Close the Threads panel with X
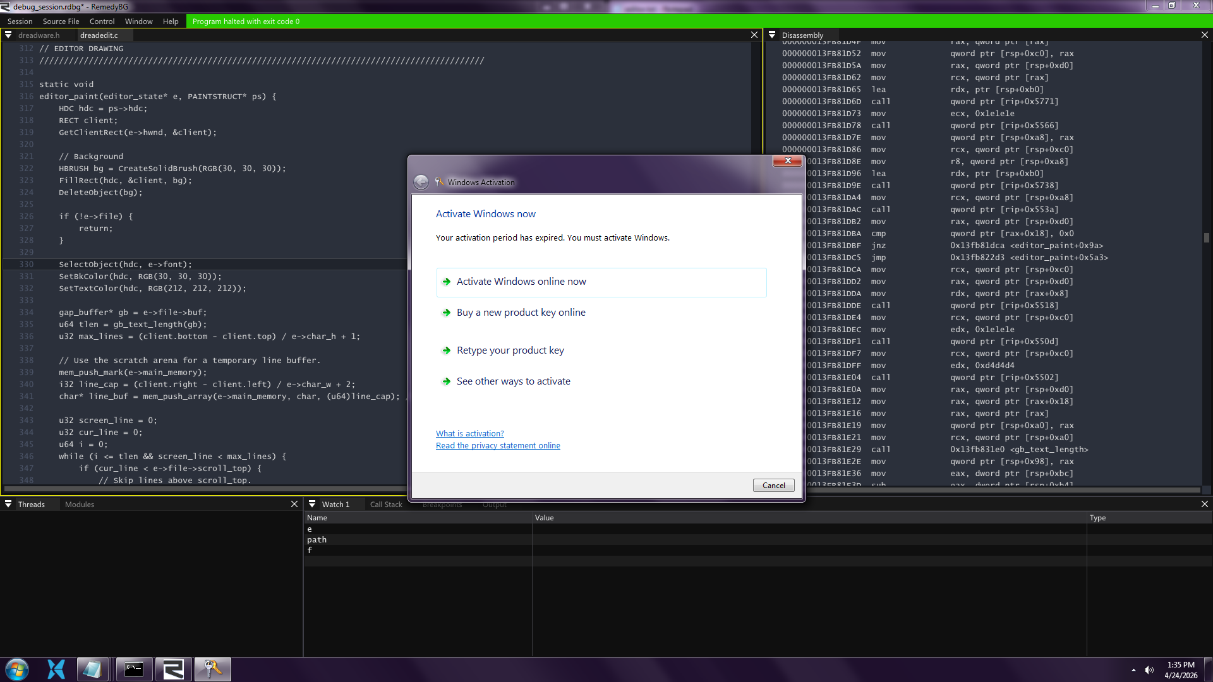Viewport: 1213px width, 682px height. click(x=294, y=504)
